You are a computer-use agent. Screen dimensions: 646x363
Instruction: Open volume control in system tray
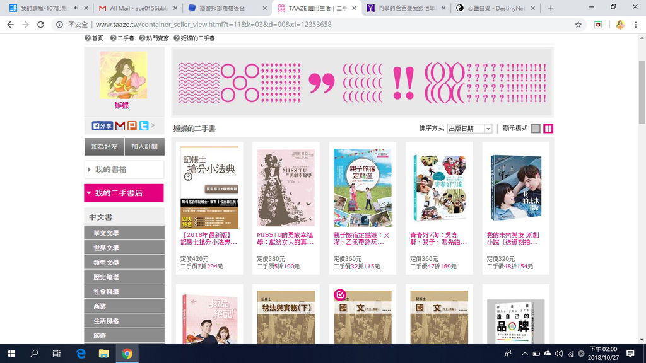pyautogui.click(x=559, y=354)
